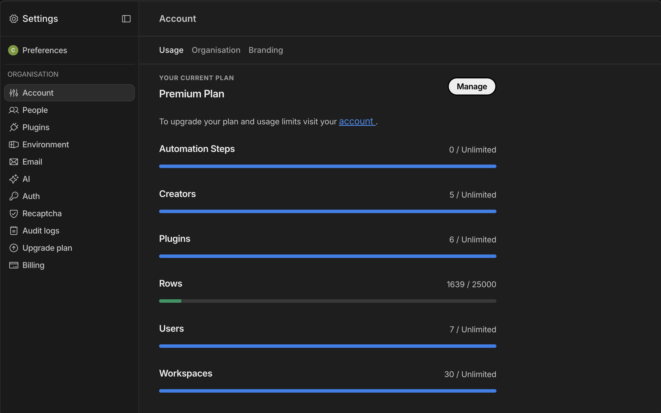
Task: Open People via its users icon
Action: pos(13,110)
